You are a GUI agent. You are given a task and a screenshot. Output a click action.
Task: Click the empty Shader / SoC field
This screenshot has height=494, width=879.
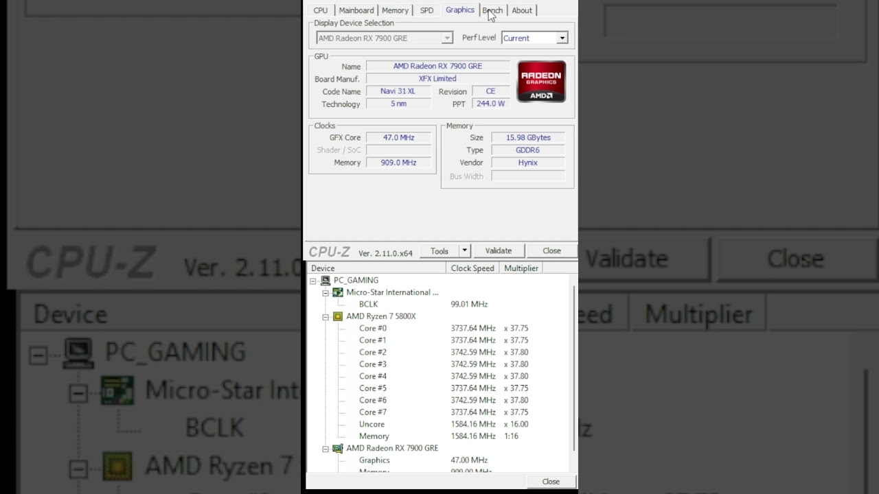pos(399,150)
